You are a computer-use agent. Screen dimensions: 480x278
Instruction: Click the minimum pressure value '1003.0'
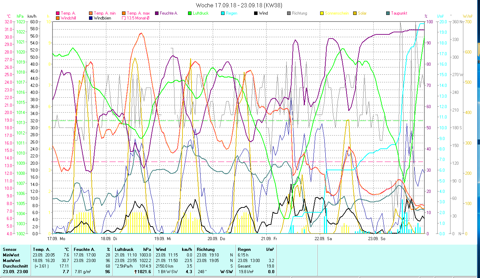pos(145,255)
